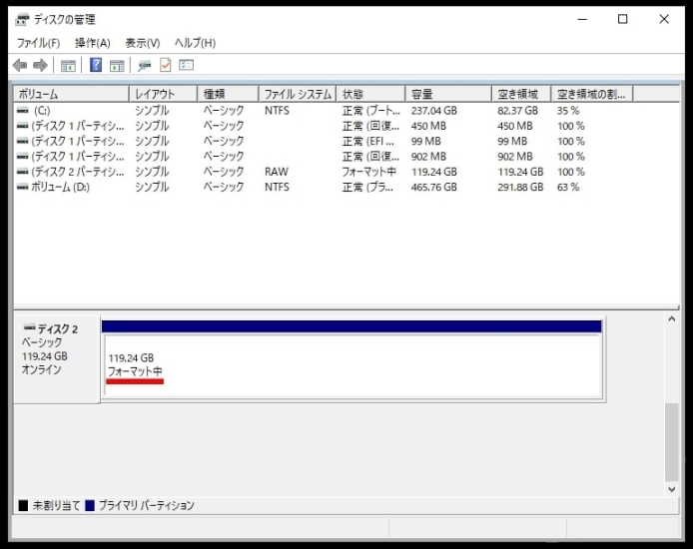Image resolution: width=693 pixels, height=549 pixels.
Task: Click the オンライン status under ディスク 2
Action: (x=42, y=369)
